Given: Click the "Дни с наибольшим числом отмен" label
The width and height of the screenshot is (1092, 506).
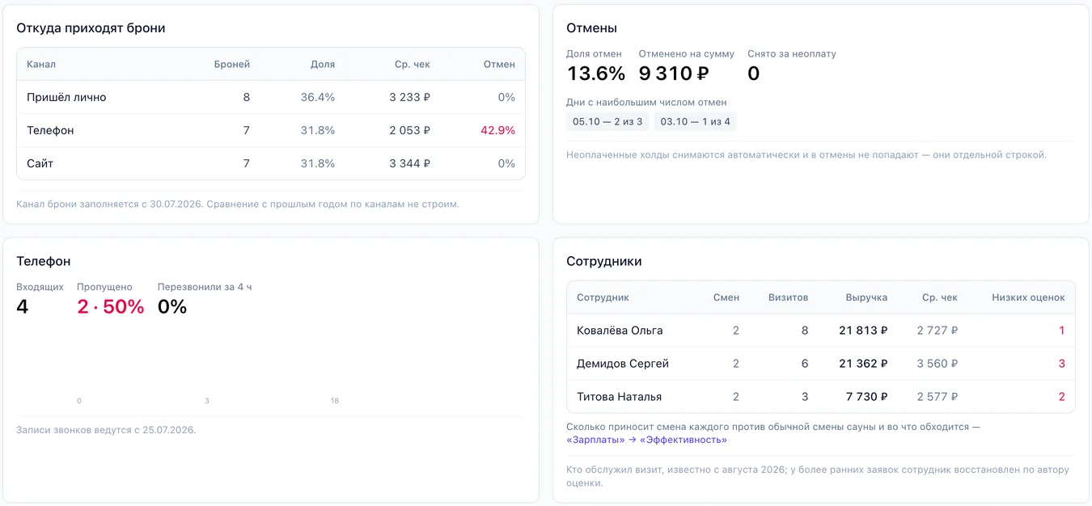Looking at the screenshot, I should [646, 103].
